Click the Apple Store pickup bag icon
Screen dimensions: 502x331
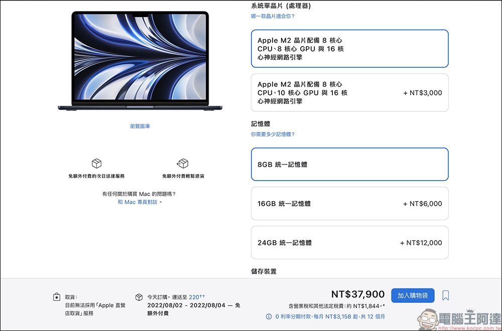[56, 297]
